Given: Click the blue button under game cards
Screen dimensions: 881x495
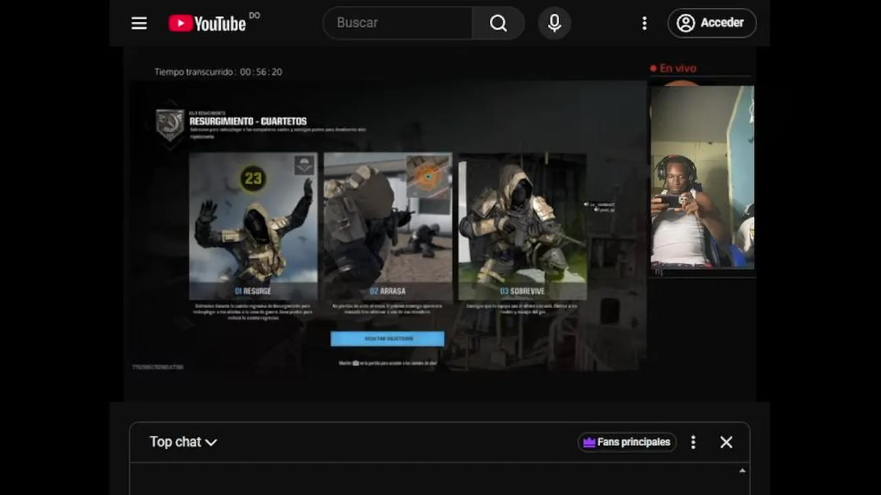Looking at the screenshot, I should [388, 338].
